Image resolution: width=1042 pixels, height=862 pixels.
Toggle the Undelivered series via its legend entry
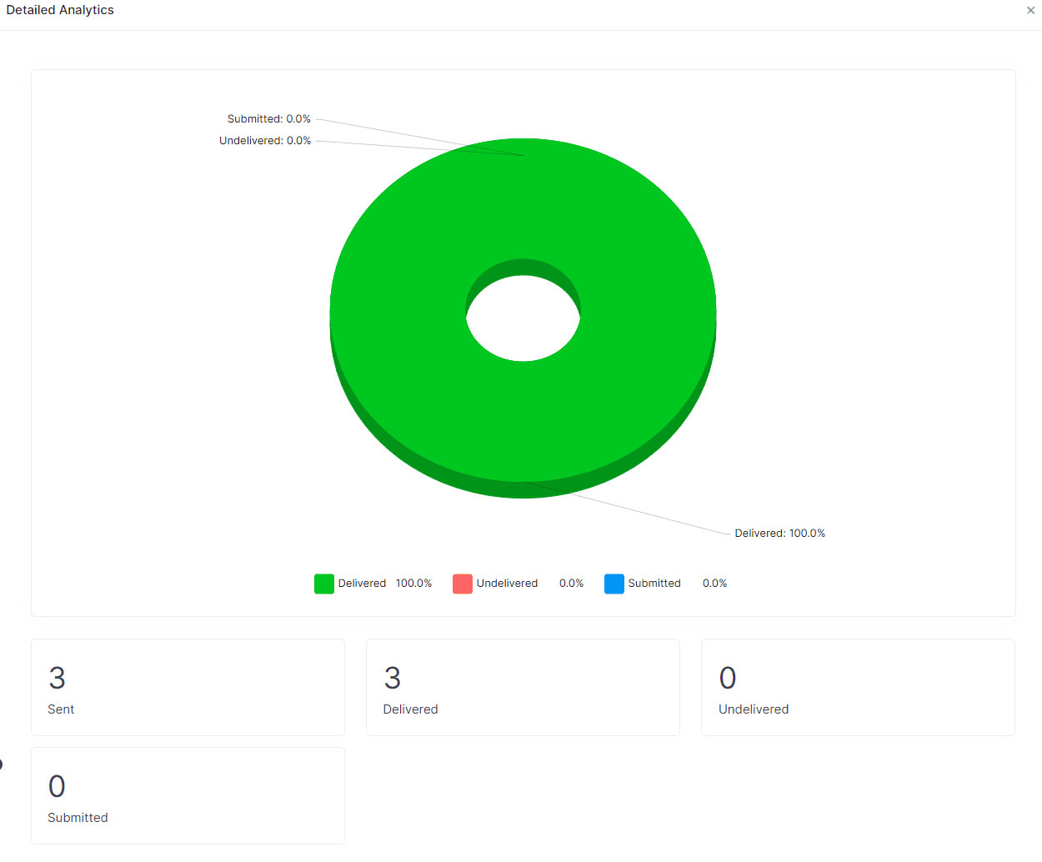[507, 584]
